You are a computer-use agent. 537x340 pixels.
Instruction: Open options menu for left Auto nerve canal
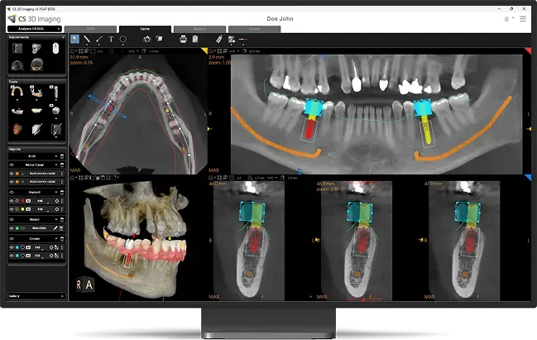point(62,174)
